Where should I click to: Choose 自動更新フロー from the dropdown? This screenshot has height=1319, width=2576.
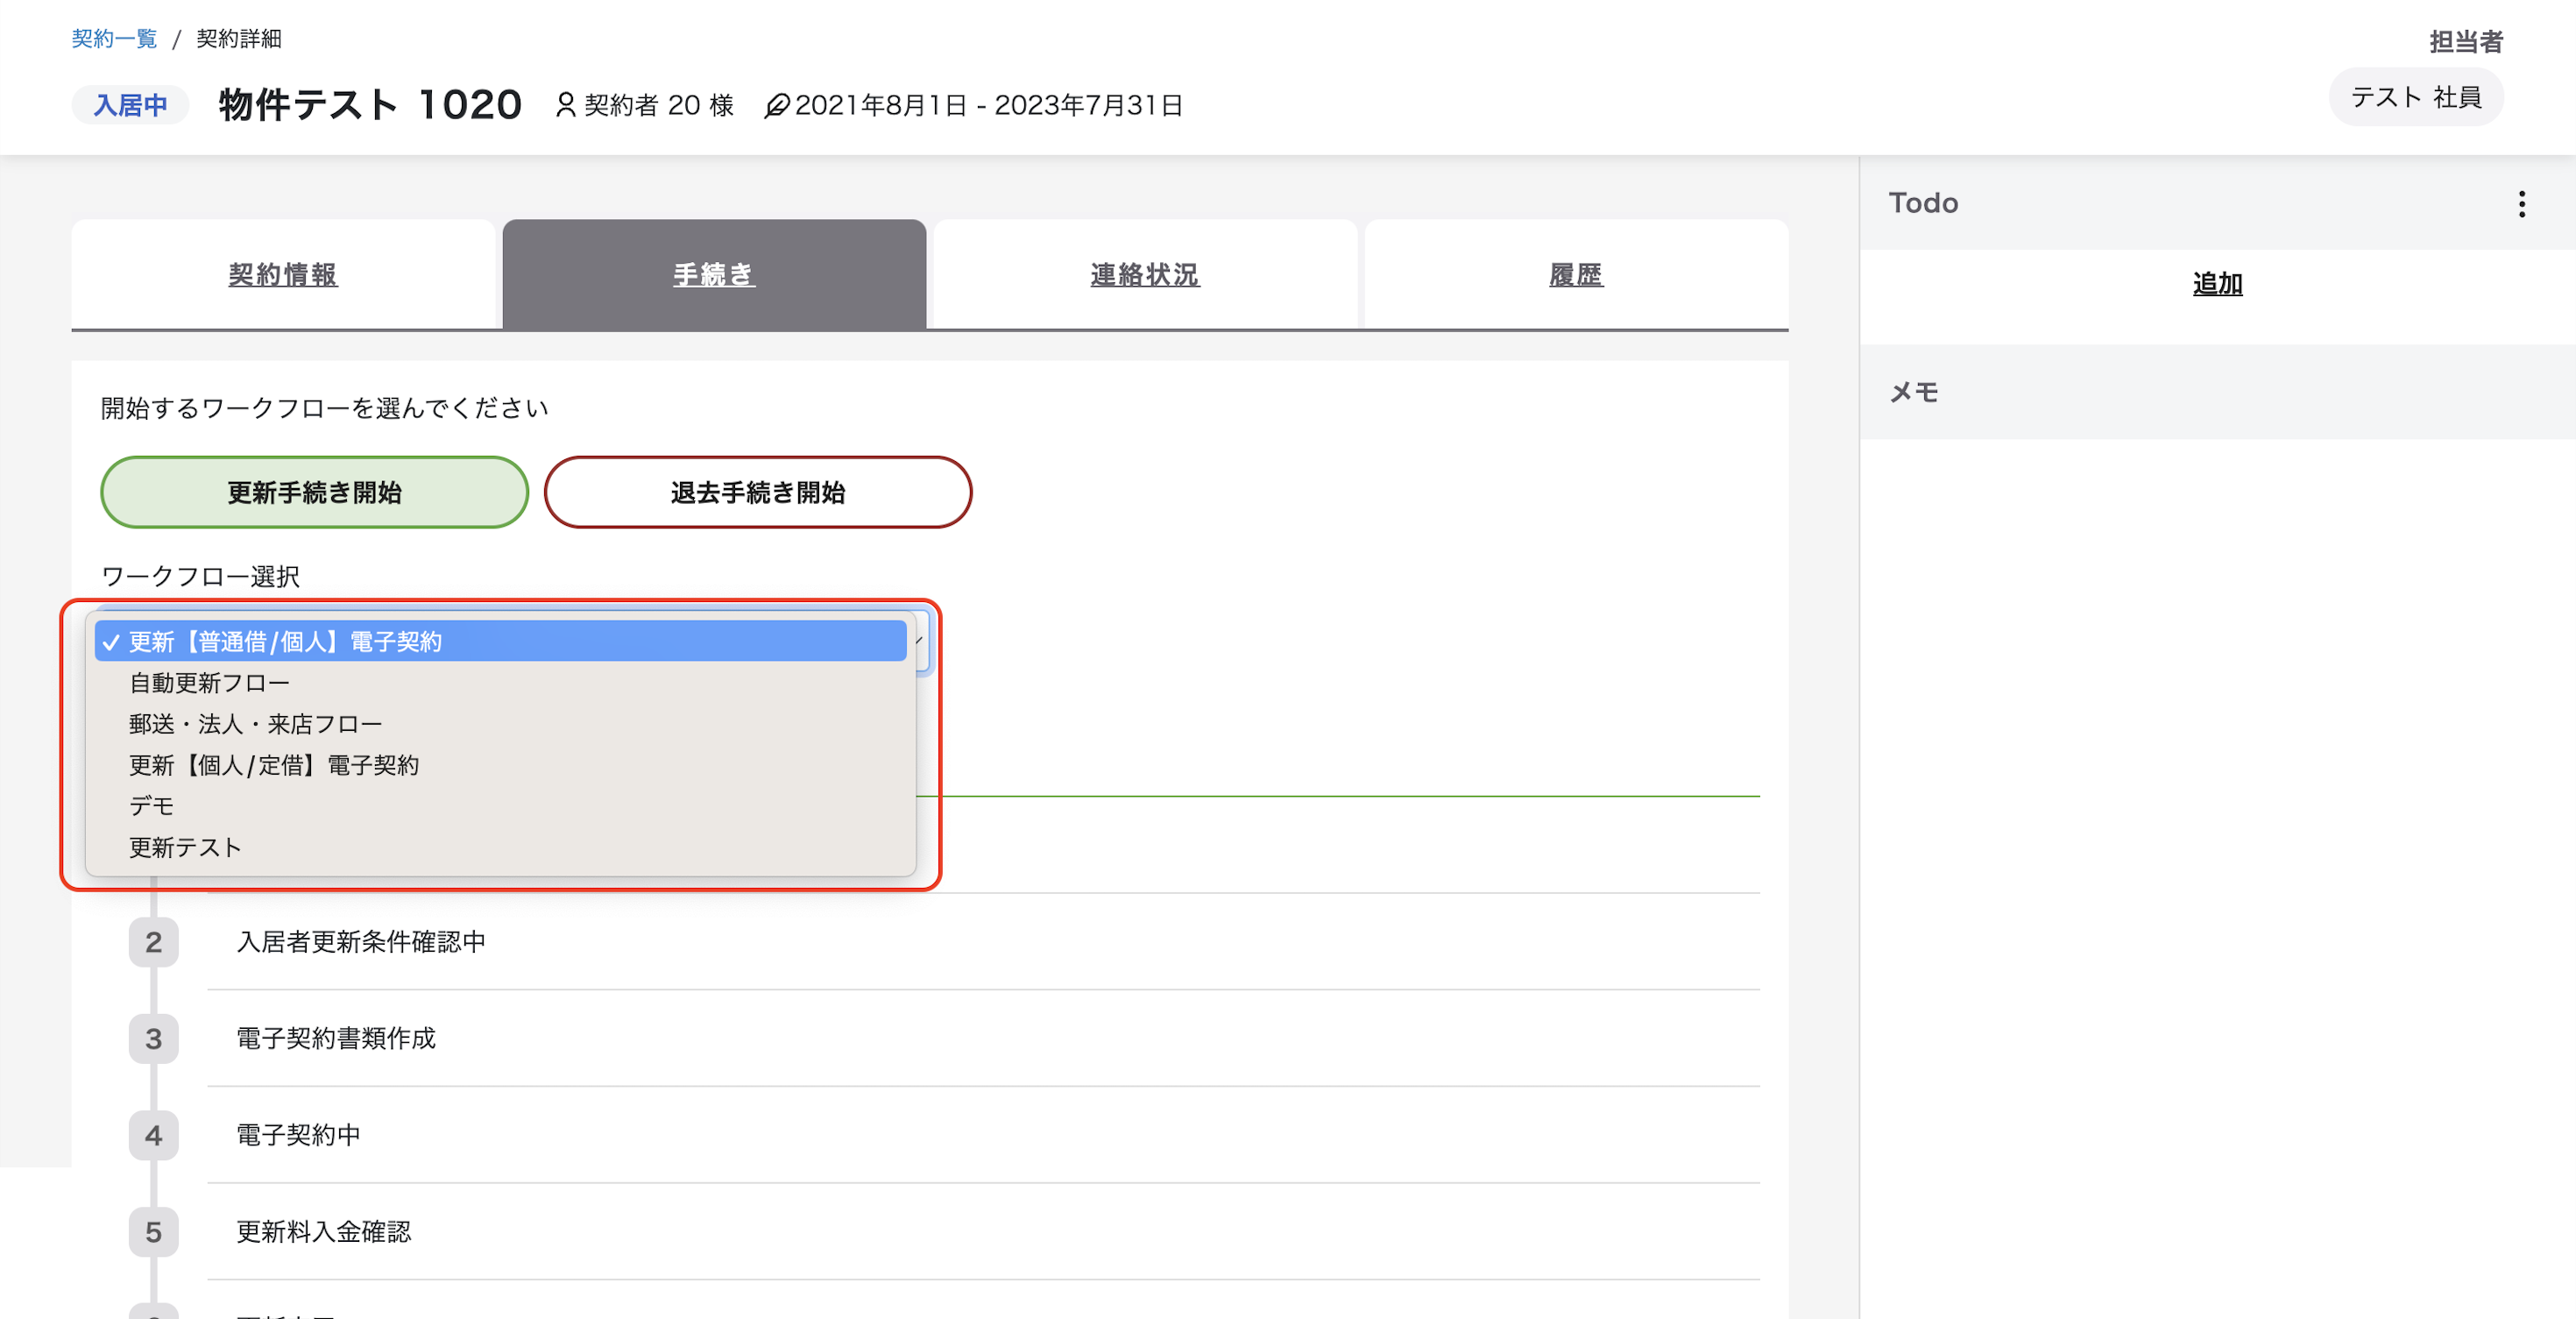500,683
